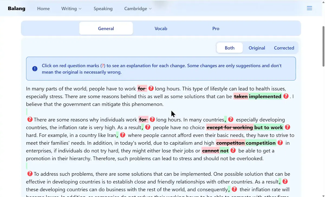Click question mark after 'competition'
The width and height of the screenshot is (325, 197).
pos(280,143)
